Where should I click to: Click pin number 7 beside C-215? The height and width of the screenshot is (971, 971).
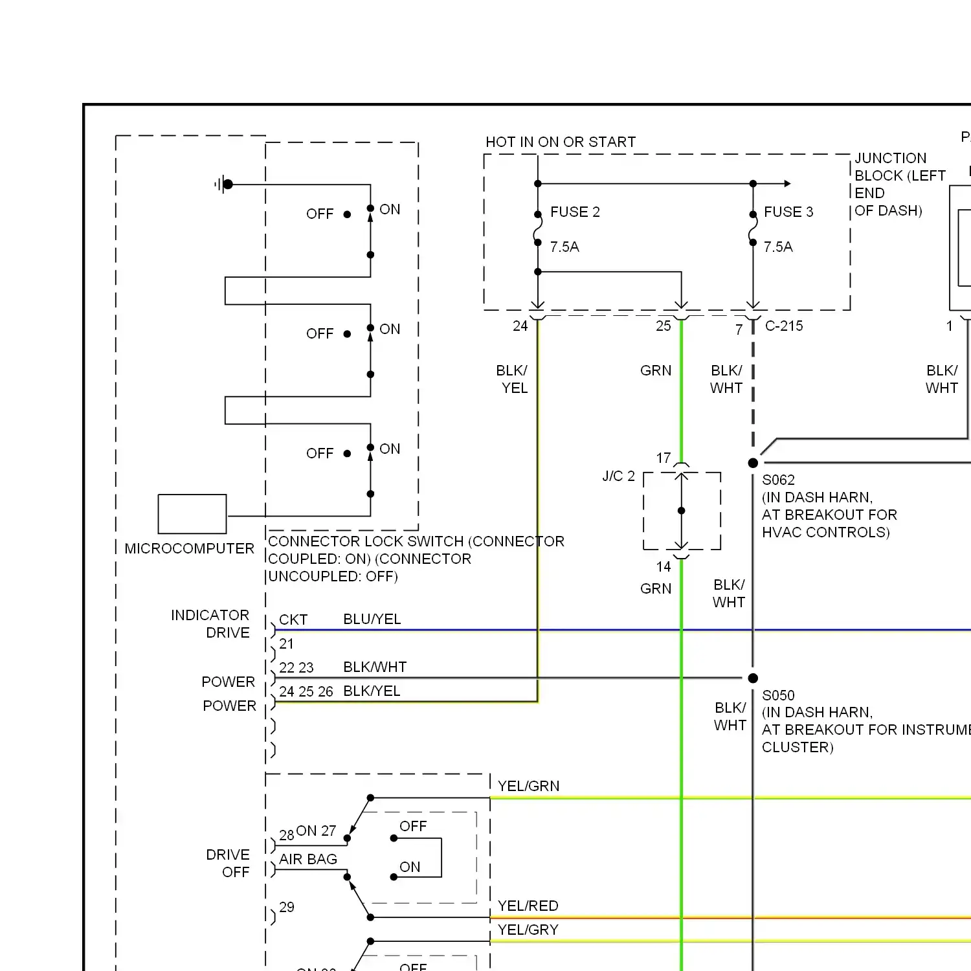(739, 329)
